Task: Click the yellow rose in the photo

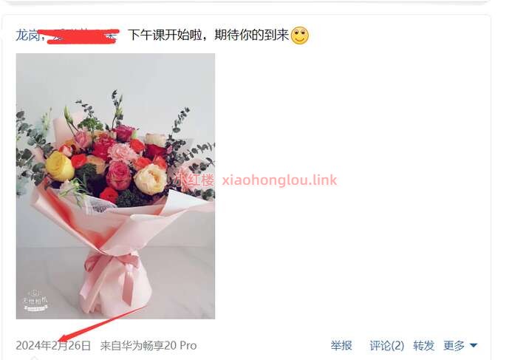Action: (x=60, y=166)
